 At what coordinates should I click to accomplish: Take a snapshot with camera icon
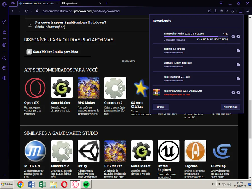215,11
